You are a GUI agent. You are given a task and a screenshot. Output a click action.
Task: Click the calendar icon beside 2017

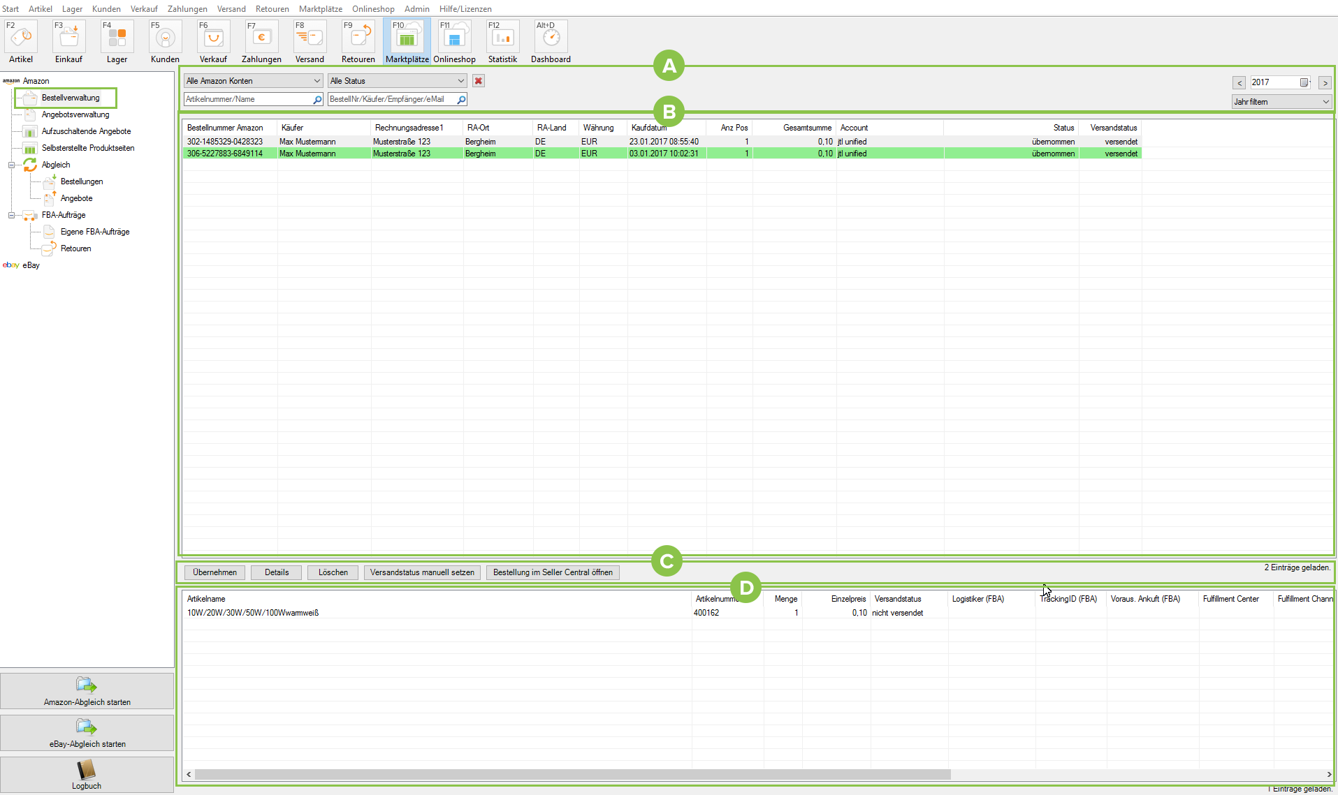[x=1304, y=82]
